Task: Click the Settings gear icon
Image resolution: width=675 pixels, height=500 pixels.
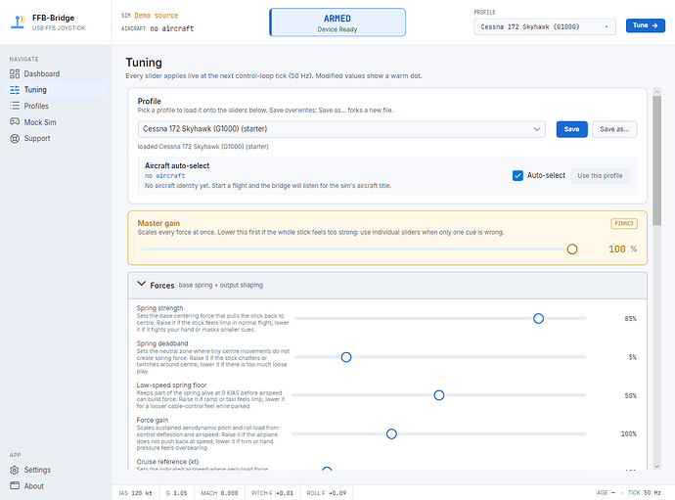Action: click(15, 470)
